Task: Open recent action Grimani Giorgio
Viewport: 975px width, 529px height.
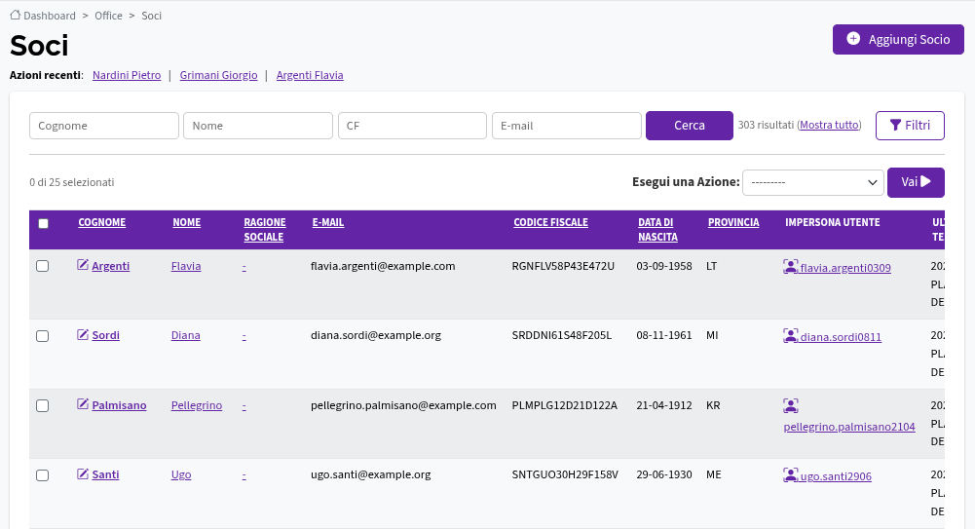Action: tap(218, 75)
